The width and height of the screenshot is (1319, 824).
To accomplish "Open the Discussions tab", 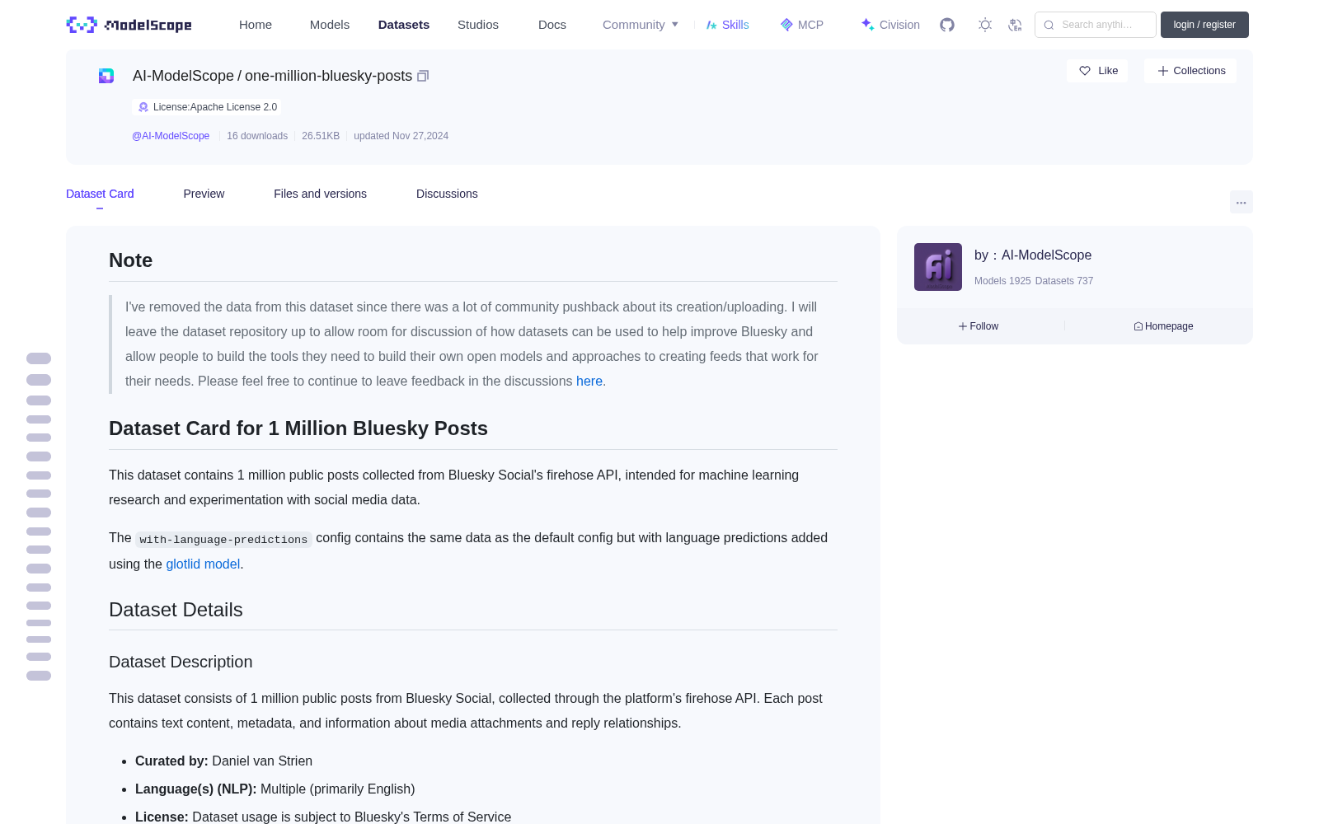I will [x=447, y=194].
